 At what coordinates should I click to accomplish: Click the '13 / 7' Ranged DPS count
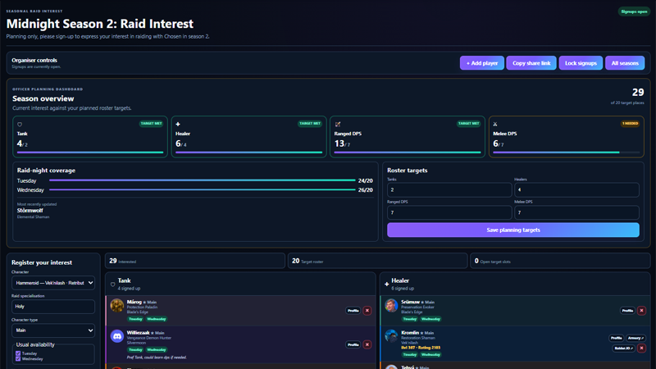342,143
